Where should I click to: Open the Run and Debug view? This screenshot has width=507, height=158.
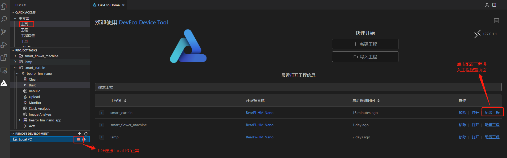click(x=4, y=45)
